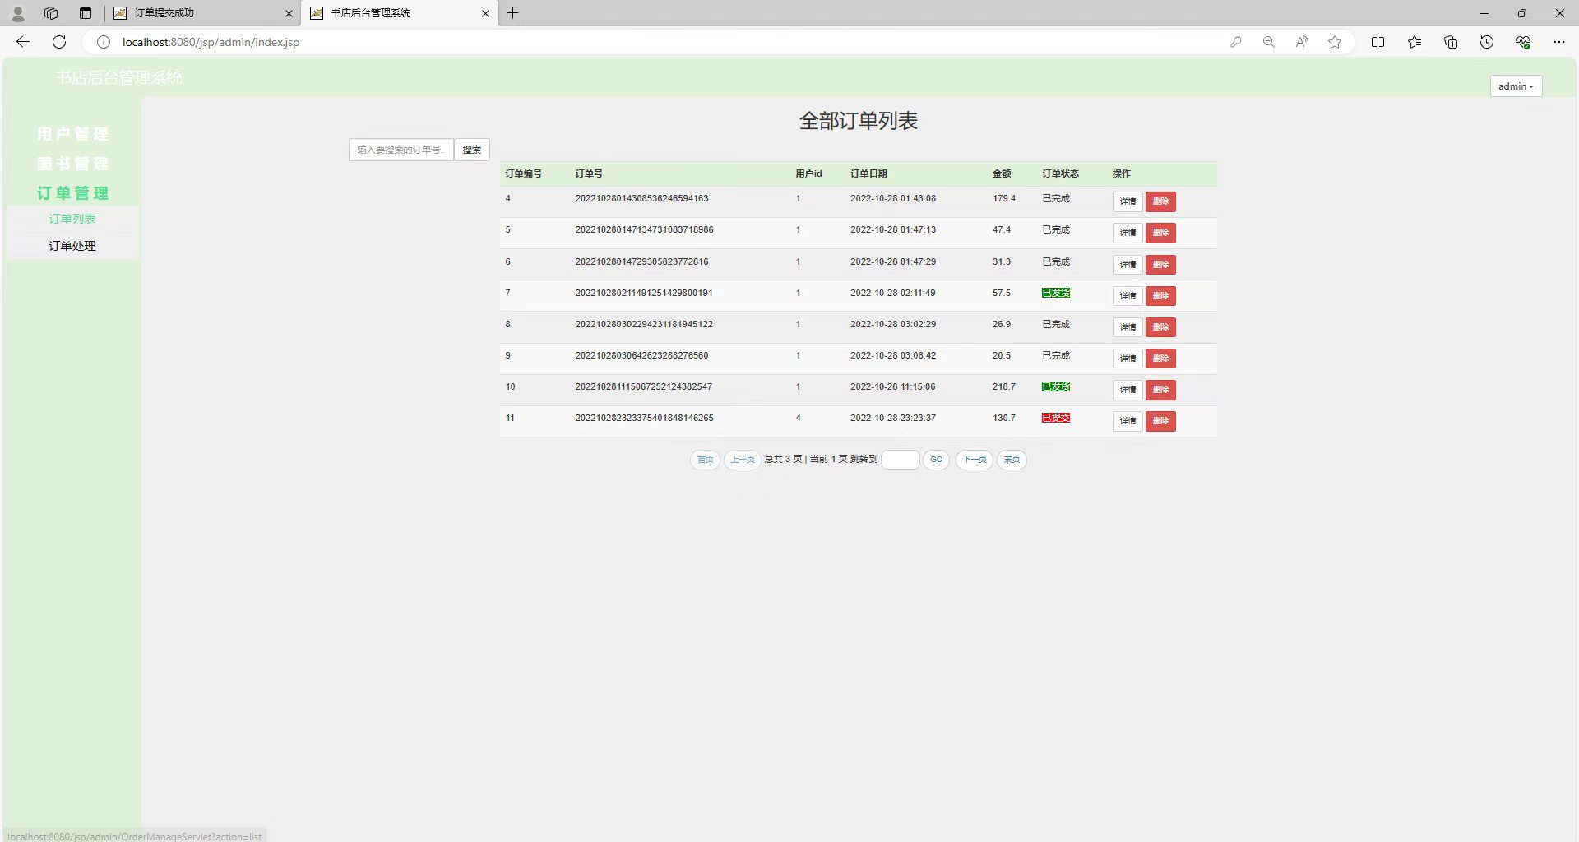Expand the 用户管理 sidebar section
1579x842 pixels.
coord(72,134)
